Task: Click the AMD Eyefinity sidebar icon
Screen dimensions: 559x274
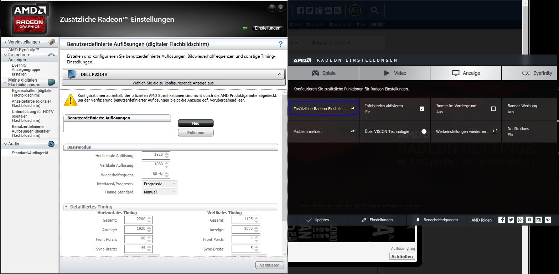Action: (52, 55)
